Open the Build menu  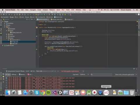tap(58, 10)
